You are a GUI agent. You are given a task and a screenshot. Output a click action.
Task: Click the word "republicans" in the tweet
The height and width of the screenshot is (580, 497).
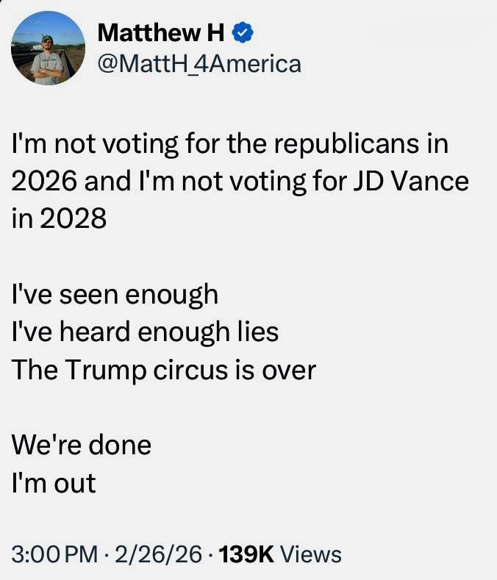coord(350,143)
